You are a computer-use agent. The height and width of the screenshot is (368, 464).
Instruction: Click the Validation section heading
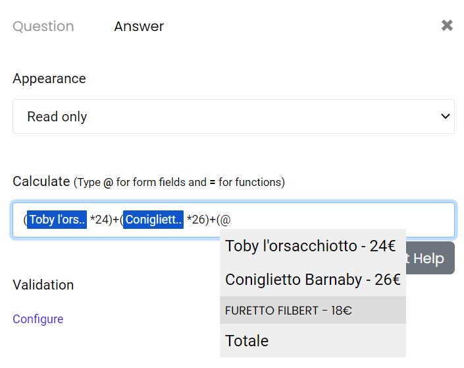tap(43, 285)
